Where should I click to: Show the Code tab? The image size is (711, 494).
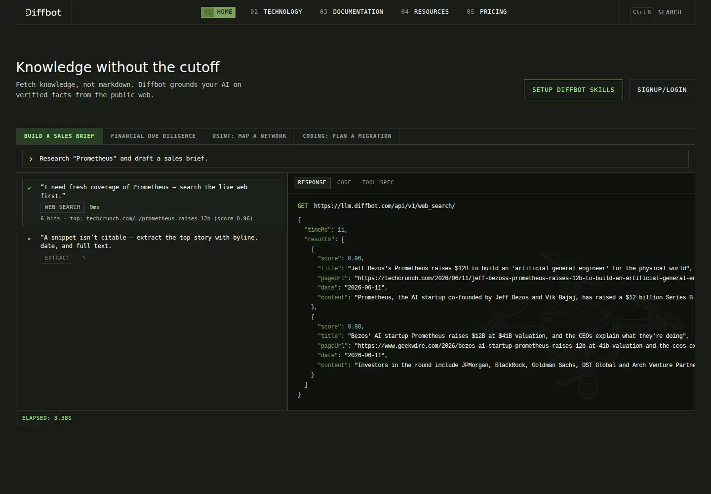344,183
